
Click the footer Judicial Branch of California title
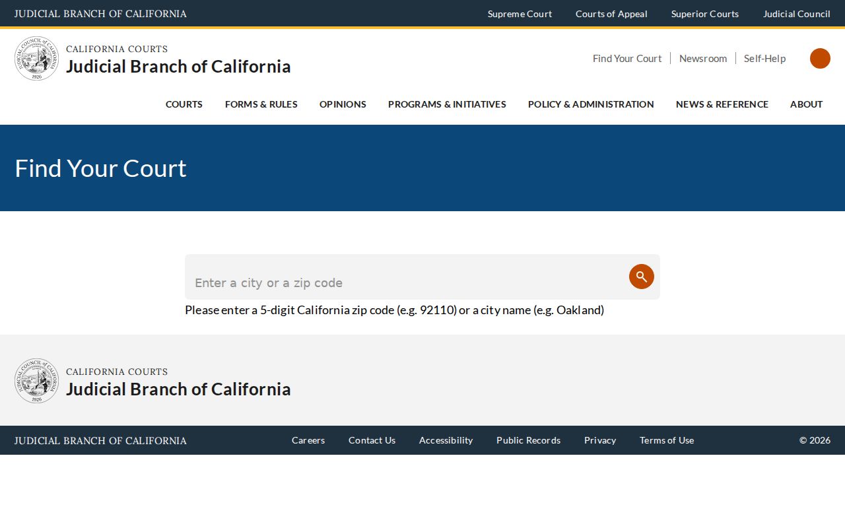tap(178, 389)
